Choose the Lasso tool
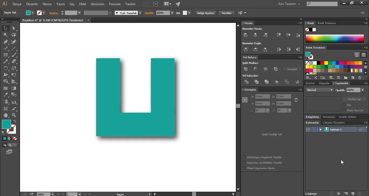The image size is (369, 196). (x=14, y=35)
